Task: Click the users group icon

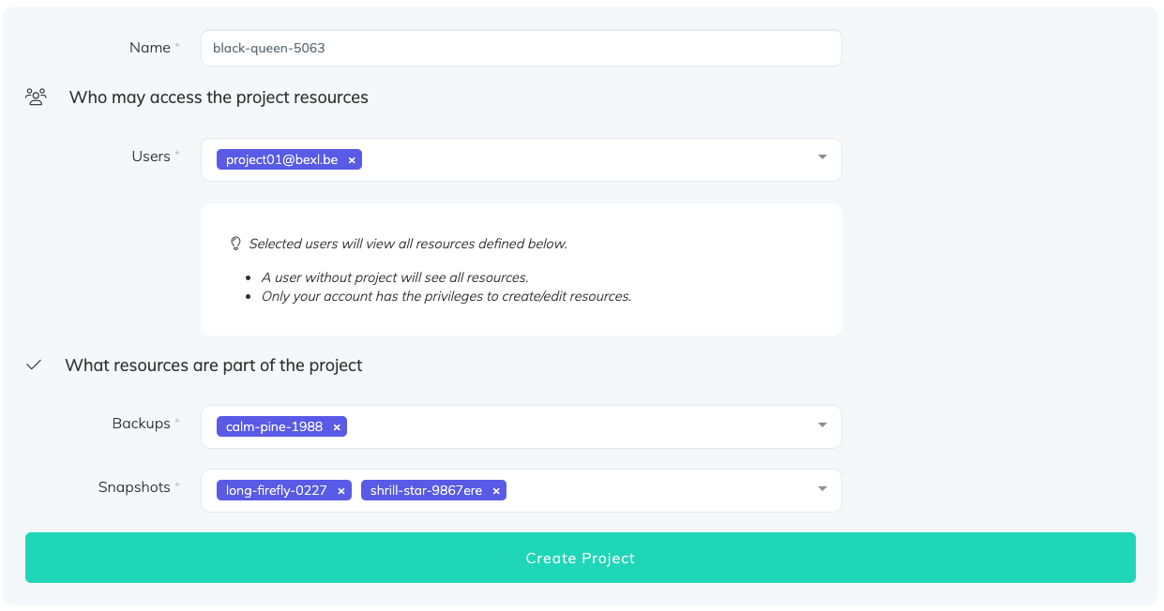Action: 37,97
